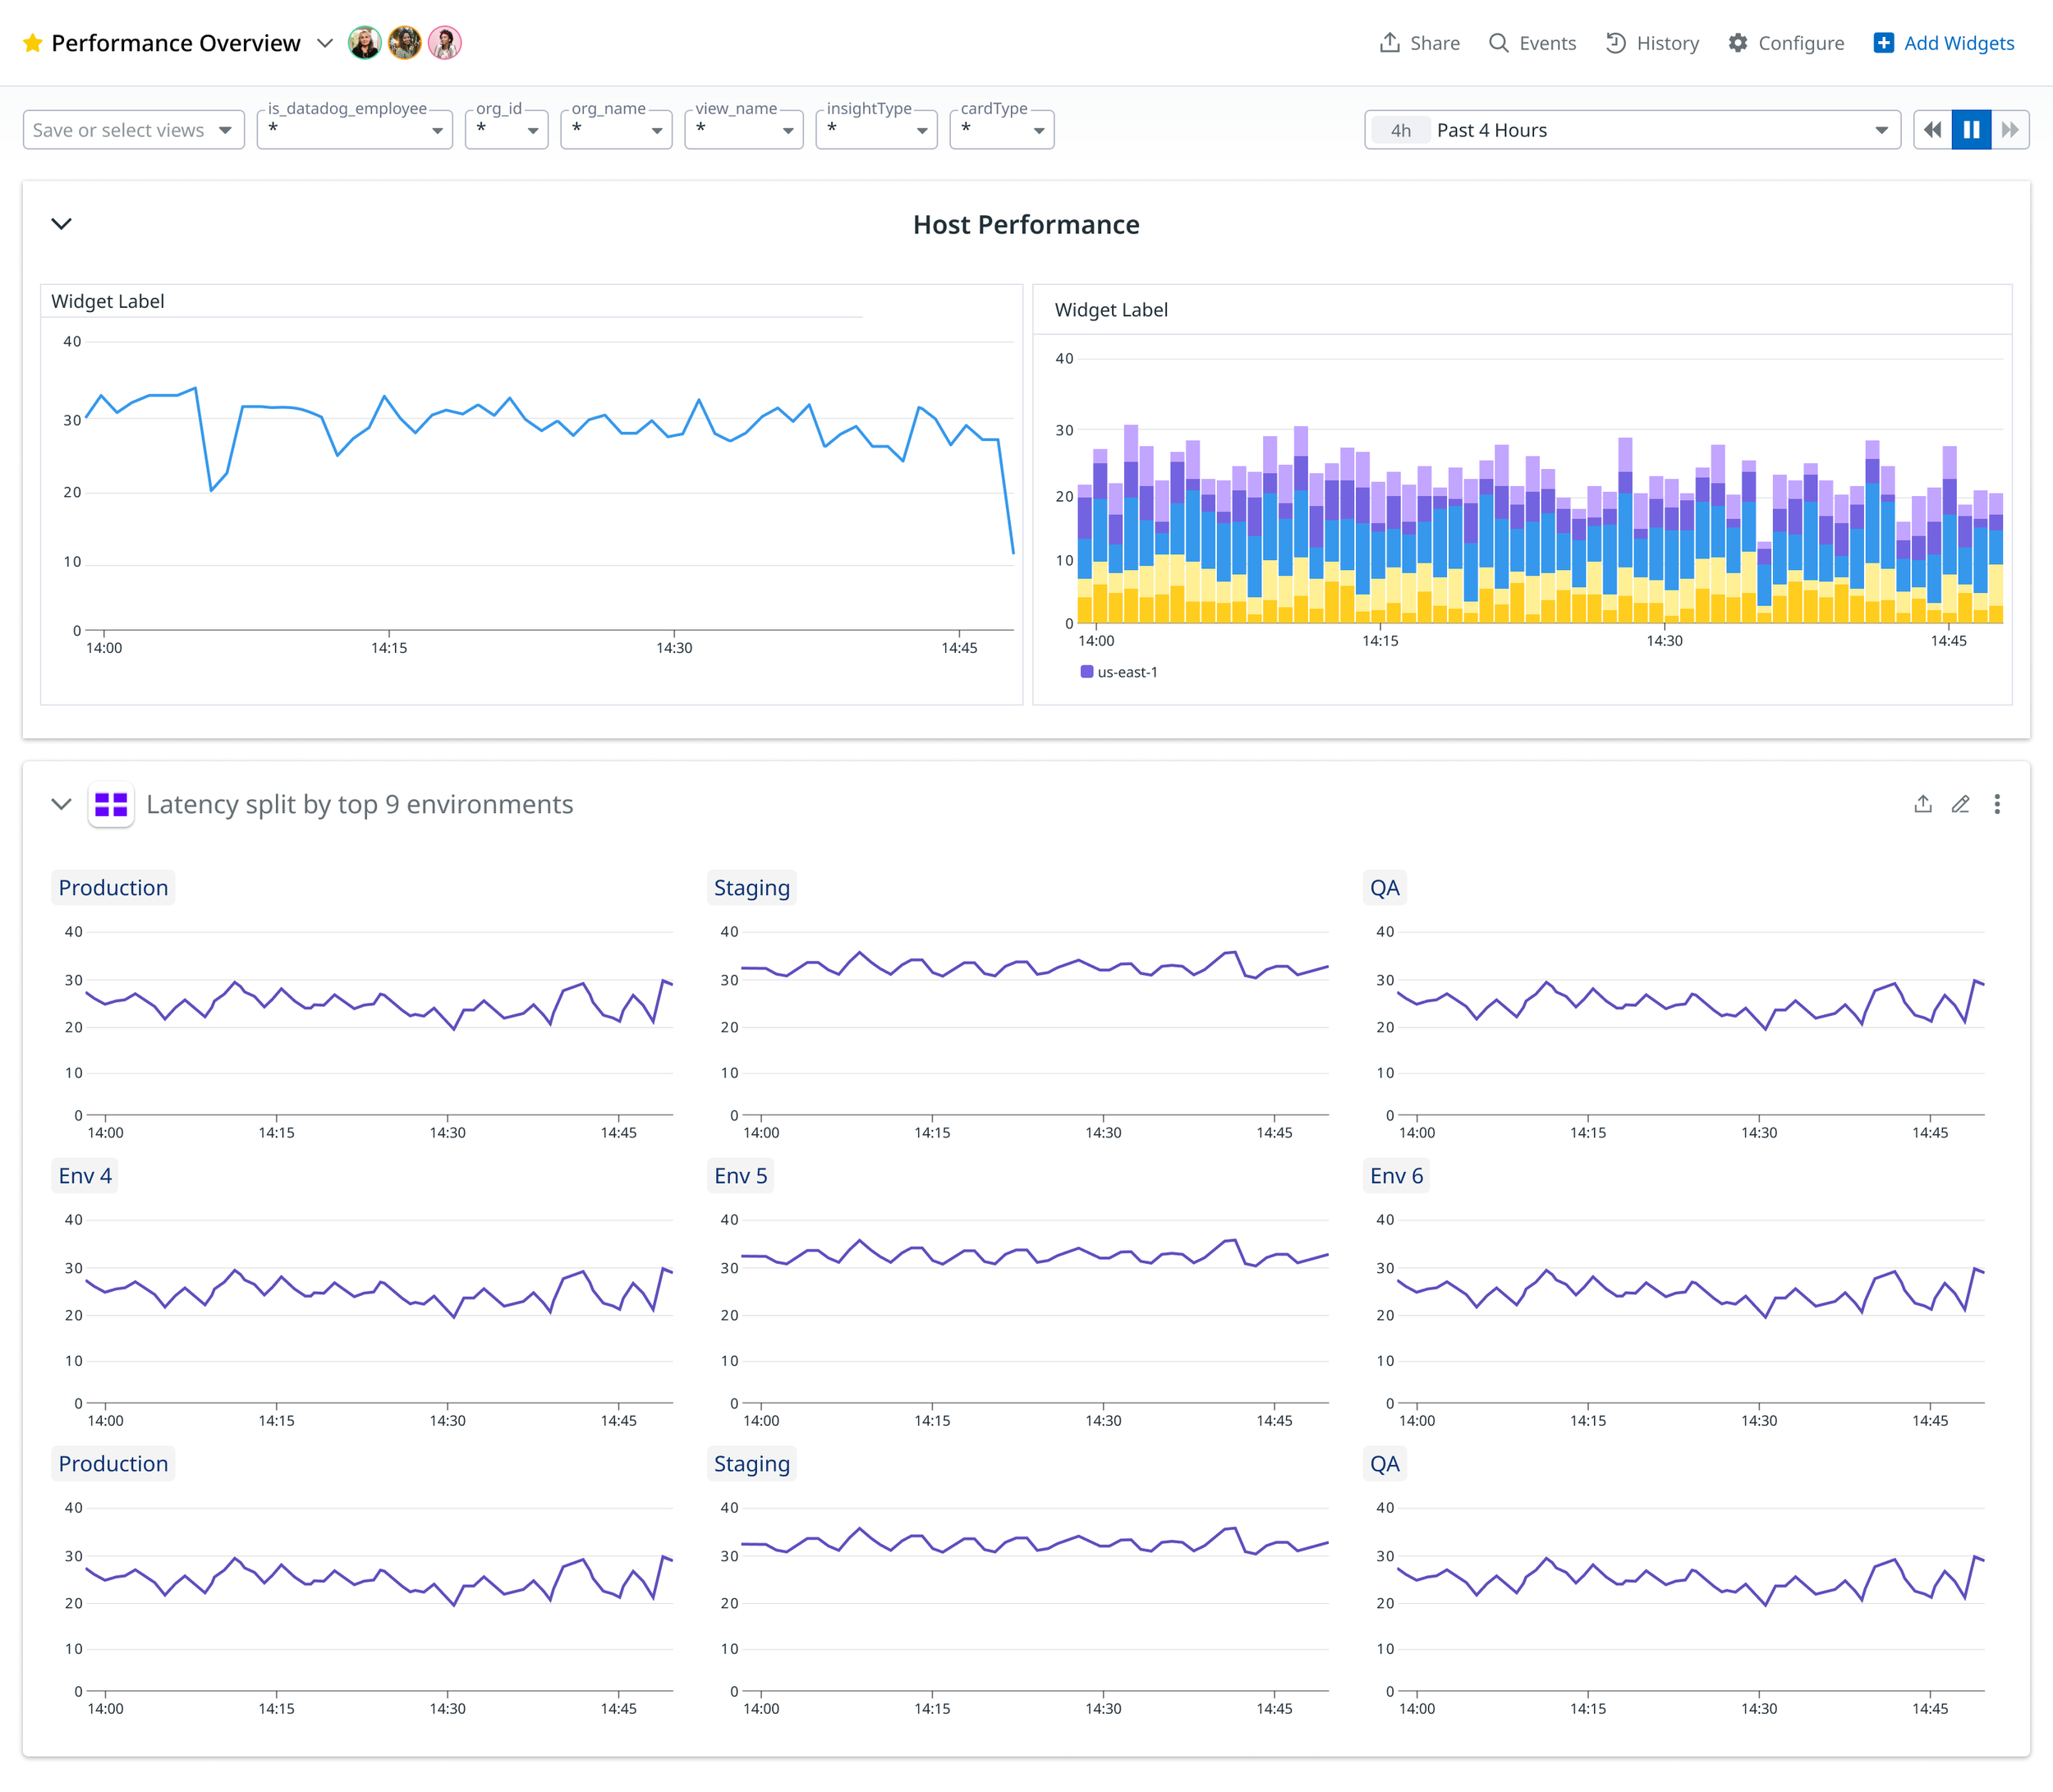This screenshot has height=1792, width=2053.
Task: Click the Share upload icon in header
Action: pyautogui.click(x=1389, y=43)
